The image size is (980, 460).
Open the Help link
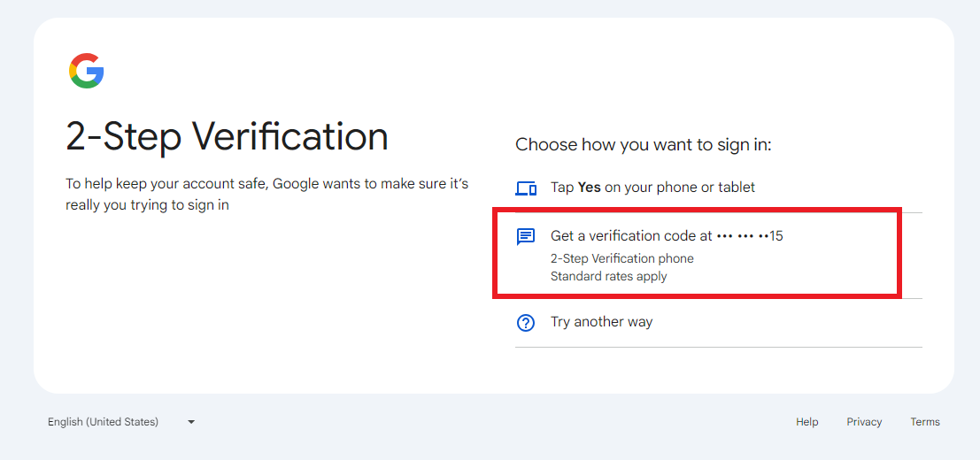tap(806, 422)
